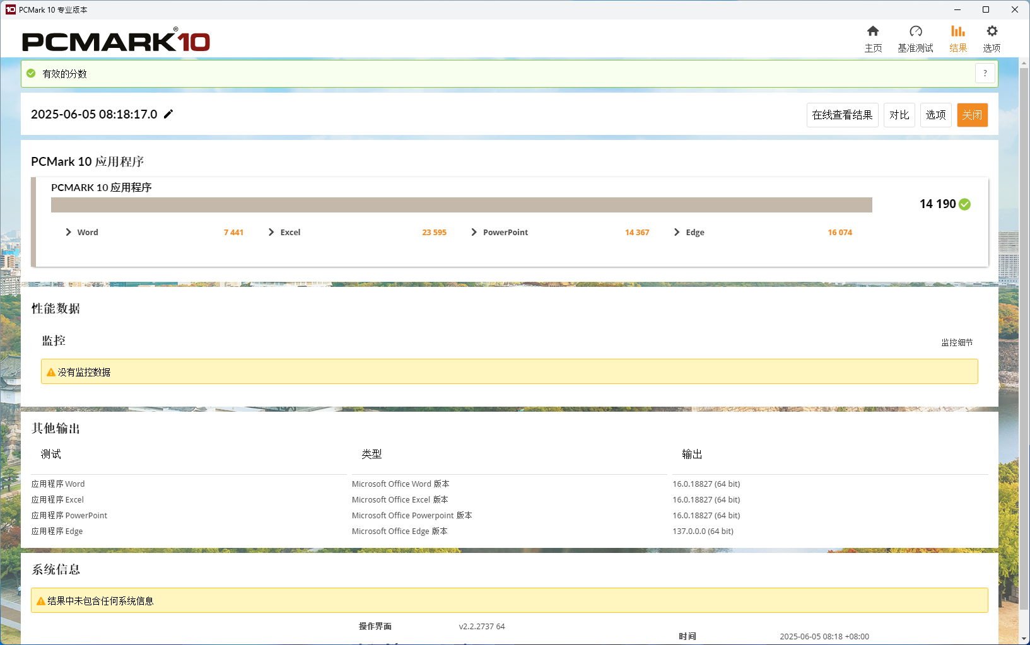This screenshot has height=645, width=1030.
Task: Click Microsoft Office Excel 版本 text
Action: [x=400, y=499]
